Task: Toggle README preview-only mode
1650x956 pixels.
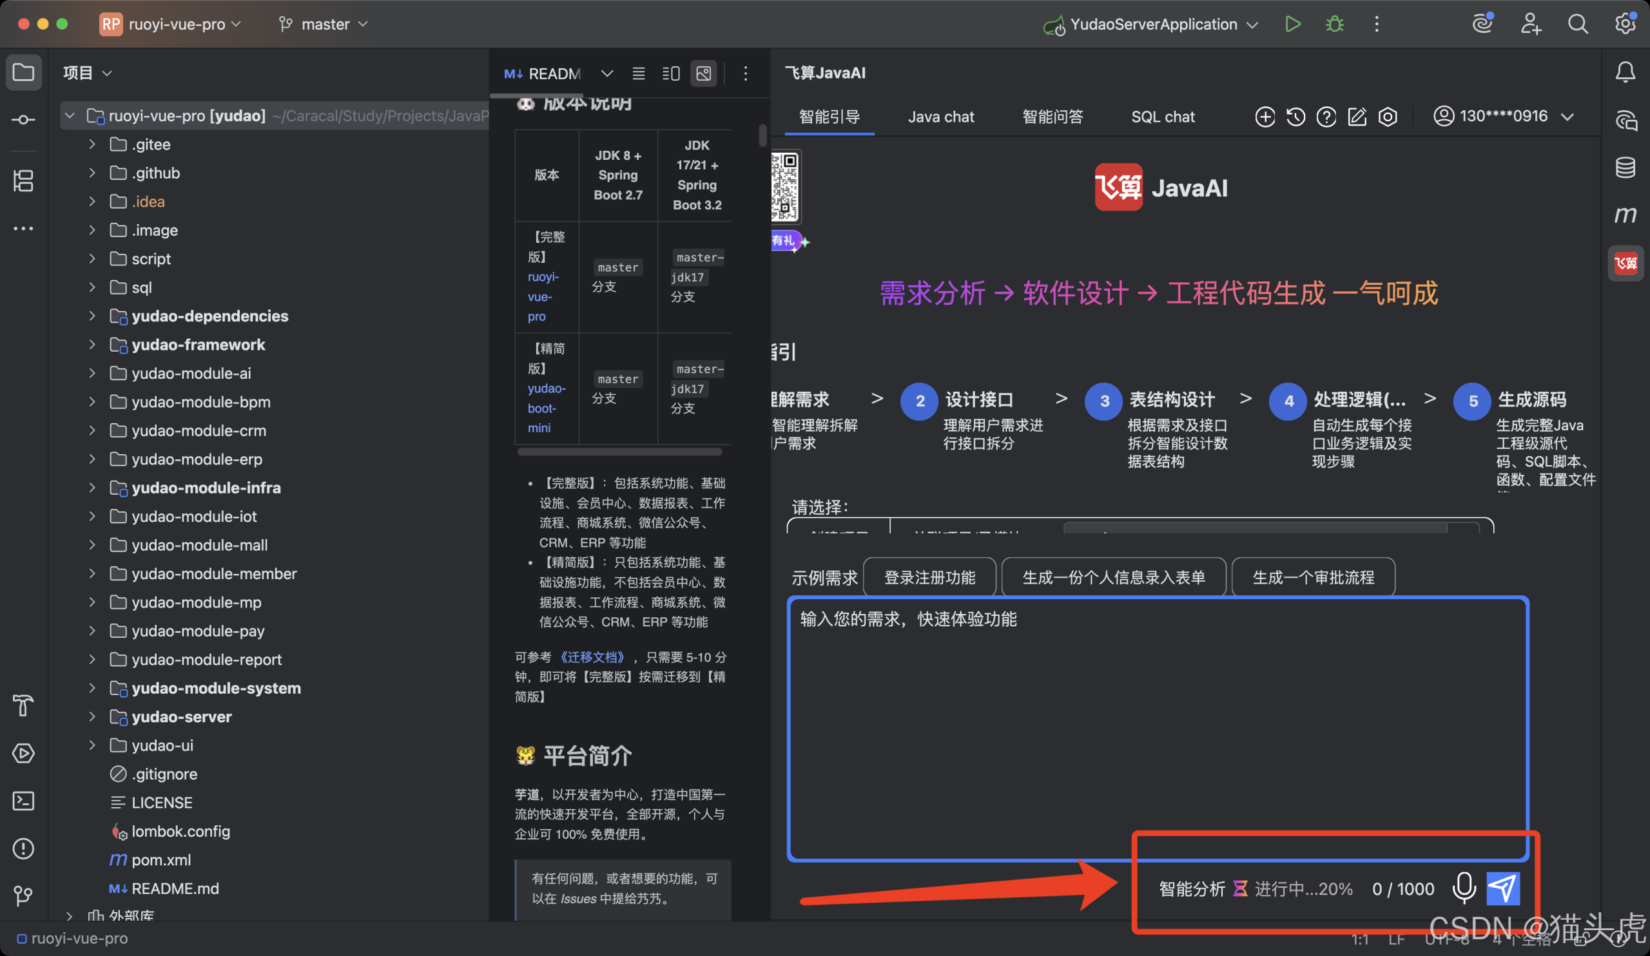Action: click(x=703, y=73)
